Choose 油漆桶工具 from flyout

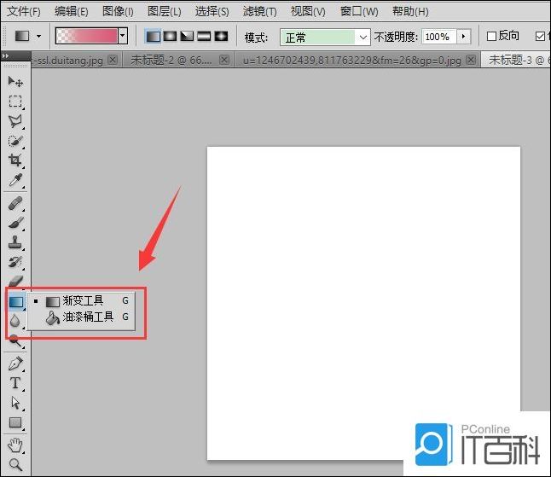click(x=81, y=317)
